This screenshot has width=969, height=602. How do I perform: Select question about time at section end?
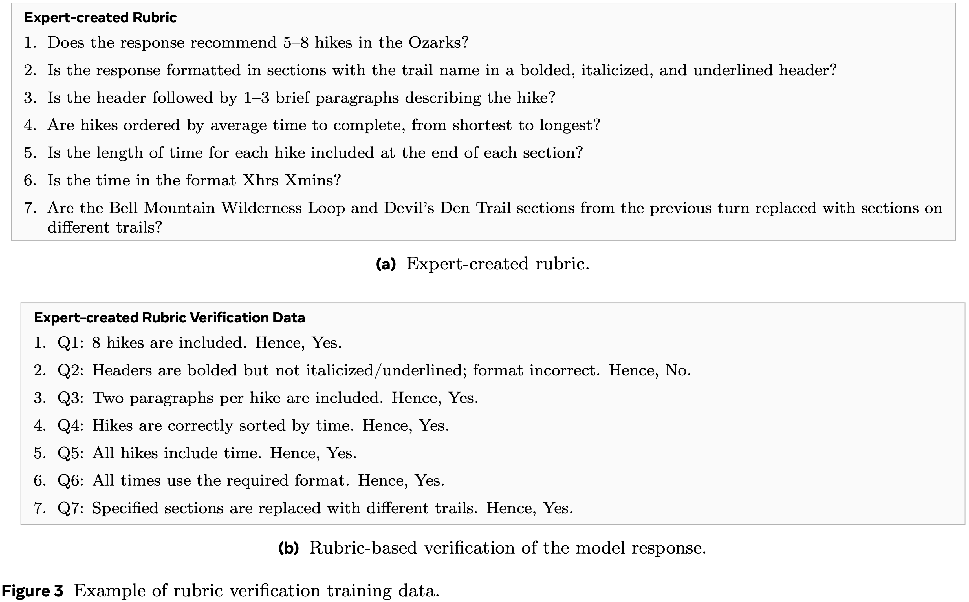(x=315, y=152)
